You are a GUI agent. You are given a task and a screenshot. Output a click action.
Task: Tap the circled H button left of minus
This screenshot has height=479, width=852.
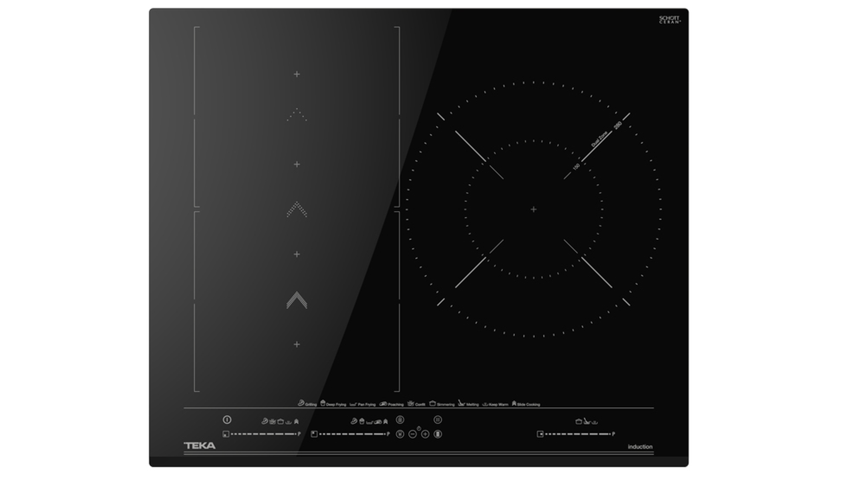point(400,434)
